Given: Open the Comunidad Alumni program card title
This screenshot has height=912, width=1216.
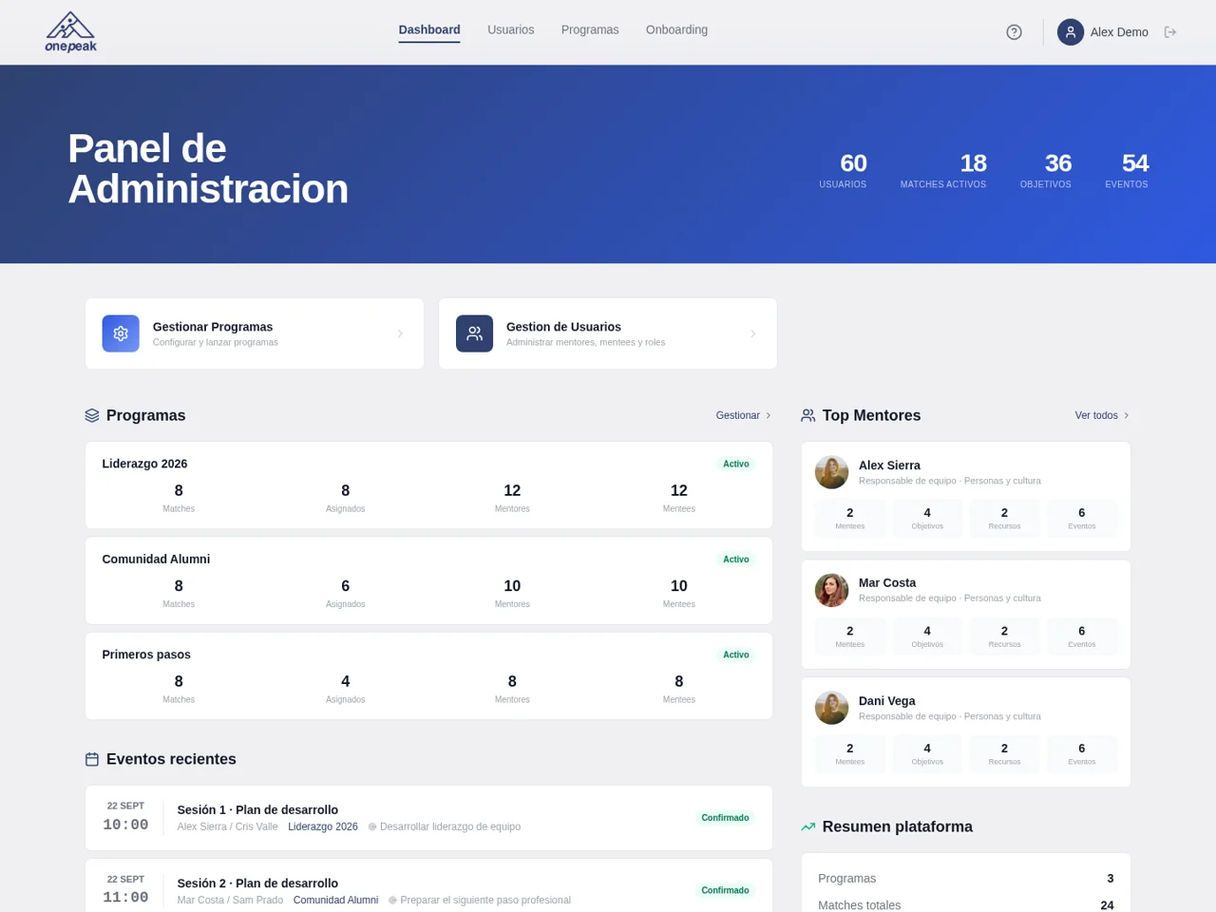Looking at the screenshot, I should 156,559.
